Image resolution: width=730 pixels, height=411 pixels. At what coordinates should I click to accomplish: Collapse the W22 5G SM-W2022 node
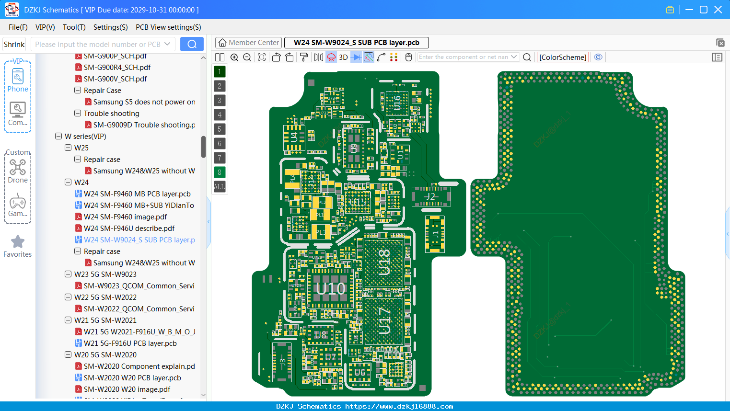pos(68,297)
